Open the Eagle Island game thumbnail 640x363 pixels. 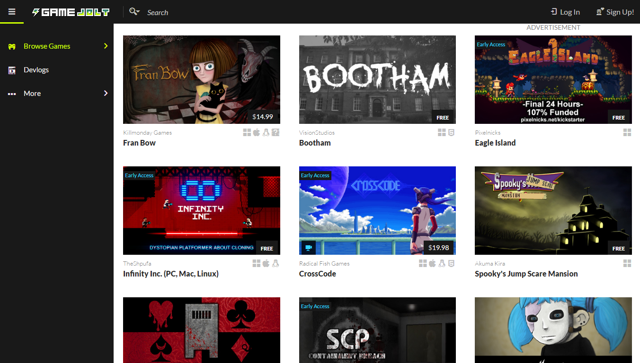click(x=553, y=79)
